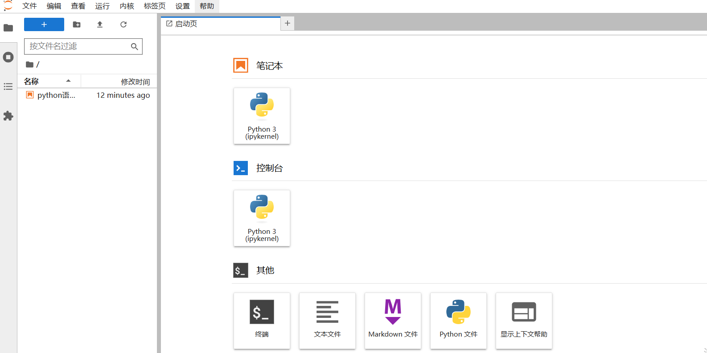This screenshot has height=353, width=707.
Task: Click the launcher icon on 启动页 tab
Action: coord(169,24)
